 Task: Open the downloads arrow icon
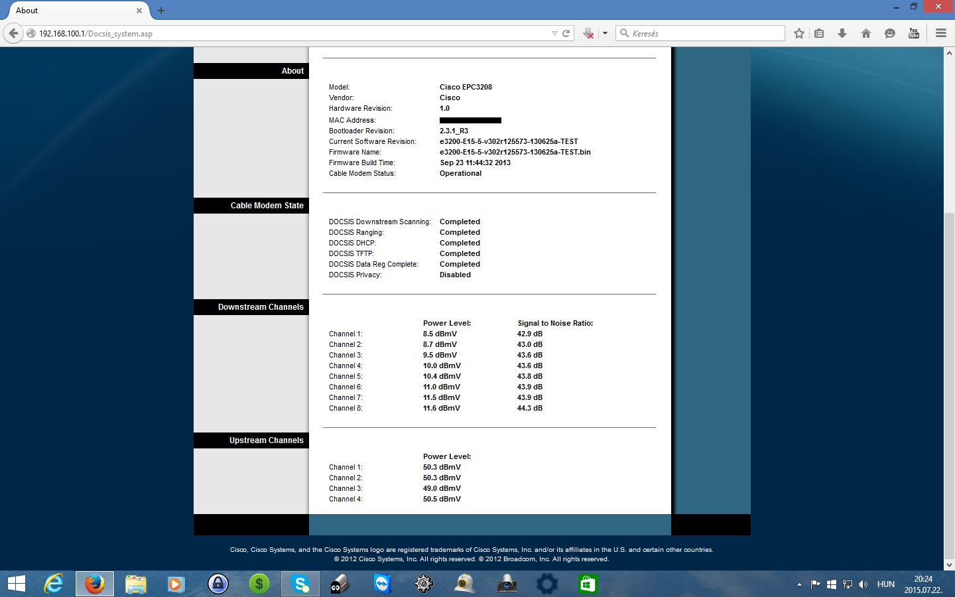point(842,33)
